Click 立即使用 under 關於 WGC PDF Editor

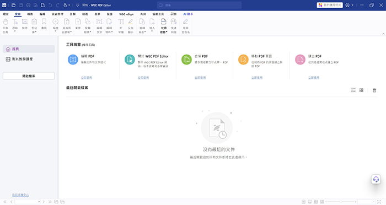143,78
